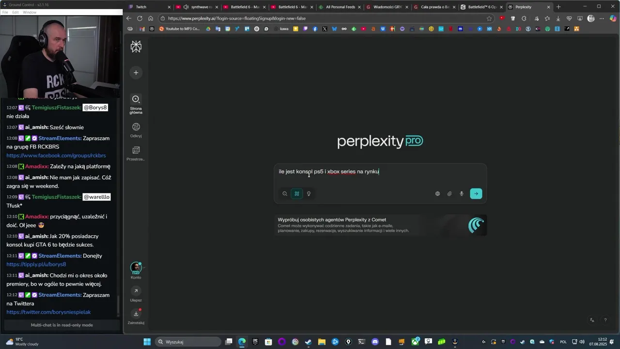Open File Explorer from the taskbar
The width and height of the screenshot is (620, 349).
(x=322, y=342)
